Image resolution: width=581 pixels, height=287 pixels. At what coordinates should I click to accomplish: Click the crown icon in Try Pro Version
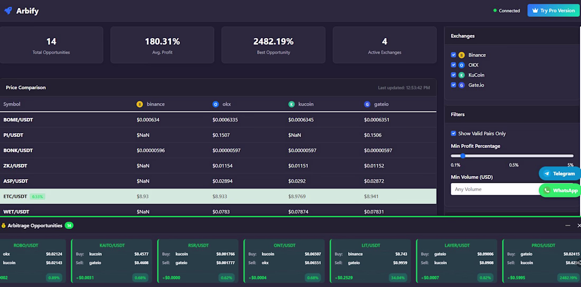tap(535, 11)
